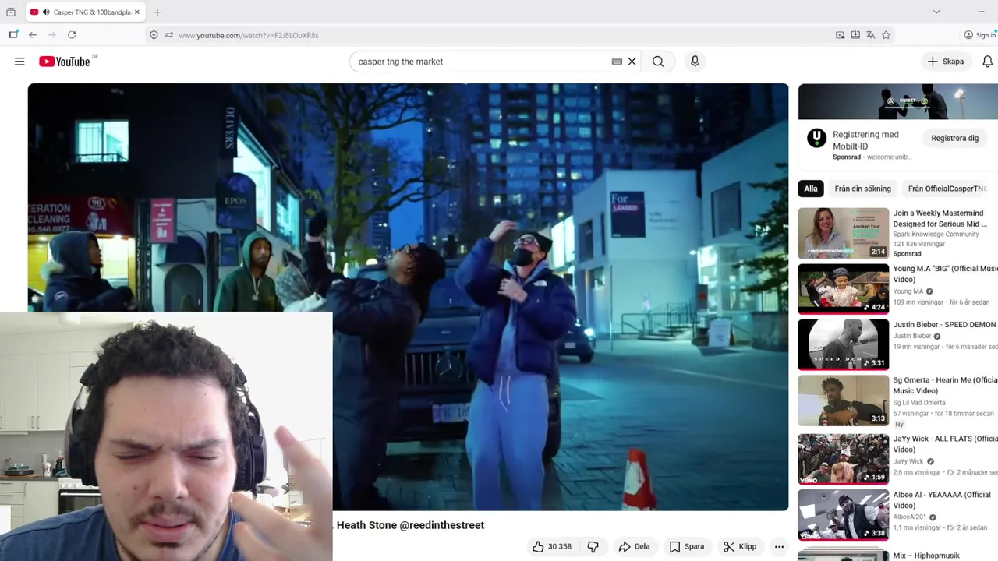Viewport: 998px width, 561px height.
Task: Select the Alla filter chip
Action: pos(811,189)
